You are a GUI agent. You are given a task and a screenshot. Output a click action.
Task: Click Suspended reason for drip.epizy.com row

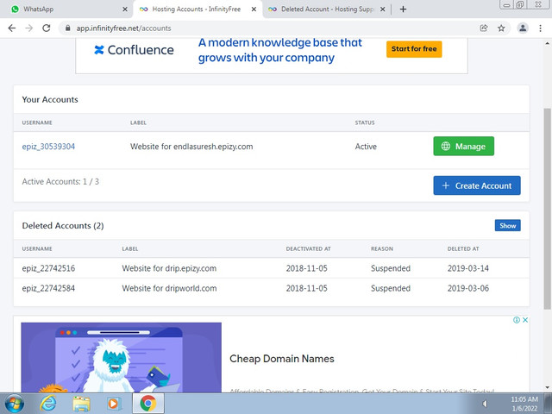391,268
